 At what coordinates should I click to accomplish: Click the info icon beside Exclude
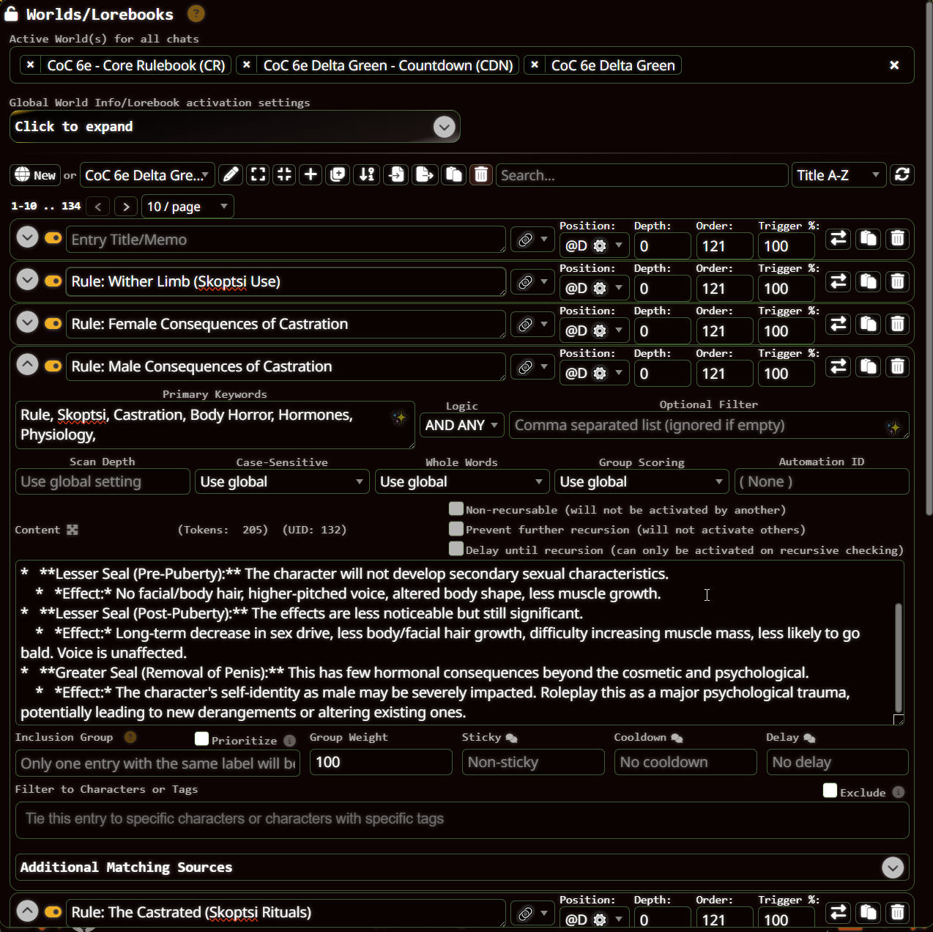(899, 792)
